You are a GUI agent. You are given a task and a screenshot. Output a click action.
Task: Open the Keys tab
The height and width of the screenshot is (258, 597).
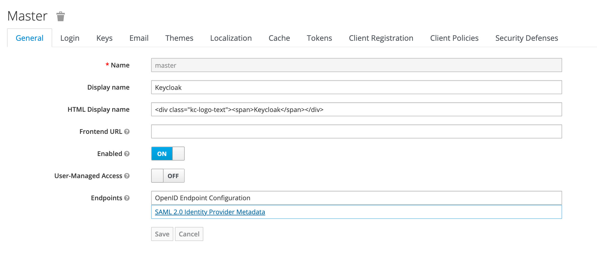[x=104, y=38]
